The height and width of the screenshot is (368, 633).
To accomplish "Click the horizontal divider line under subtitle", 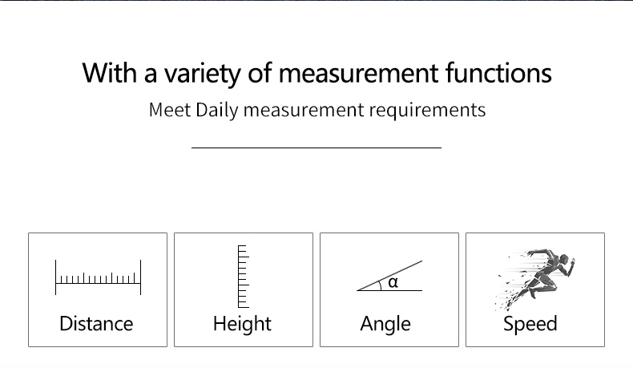I will [316, 148].
